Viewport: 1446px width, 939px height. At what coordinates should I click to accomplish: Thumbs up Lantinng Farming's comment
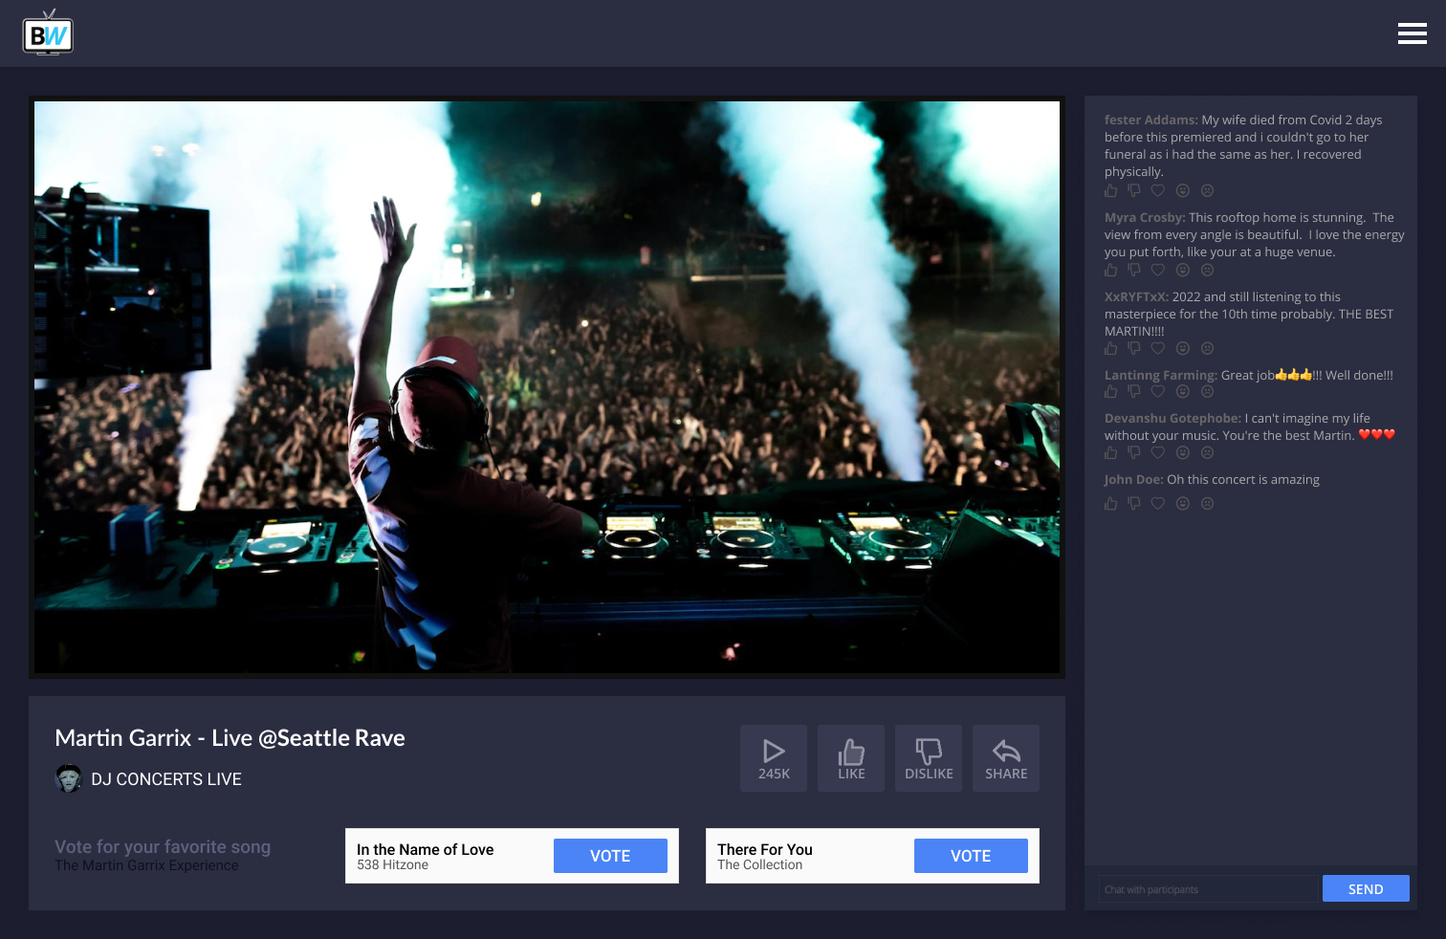point(1110,391)
